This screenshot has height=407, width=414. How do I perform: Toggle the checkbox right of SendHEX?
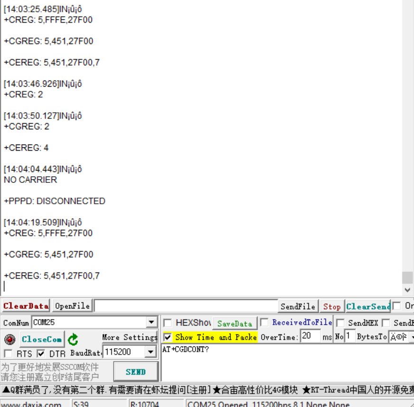386,323
